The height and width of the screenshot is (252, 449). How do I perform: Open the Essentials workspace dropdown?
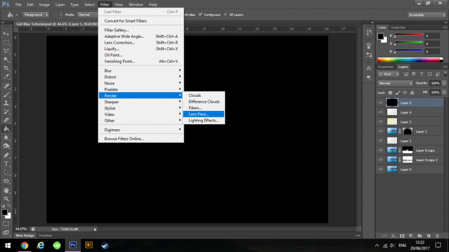point(427,15)
